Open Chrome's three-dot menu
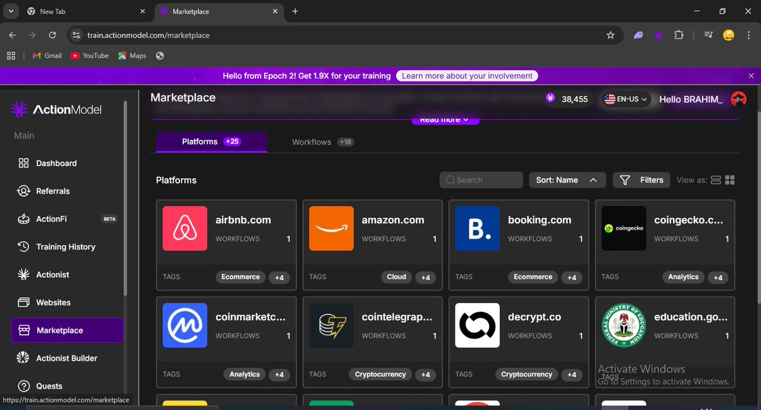 click(749, 35)
